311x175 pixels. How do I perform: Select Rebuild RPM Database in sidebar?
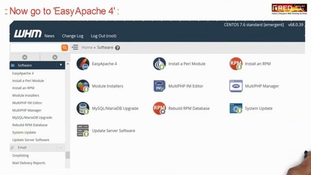pos(30,125)
